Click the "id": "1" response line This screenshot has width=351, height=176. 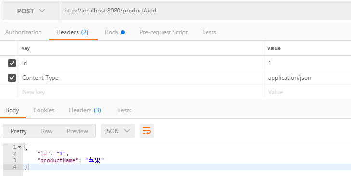(x=53, y=153)
